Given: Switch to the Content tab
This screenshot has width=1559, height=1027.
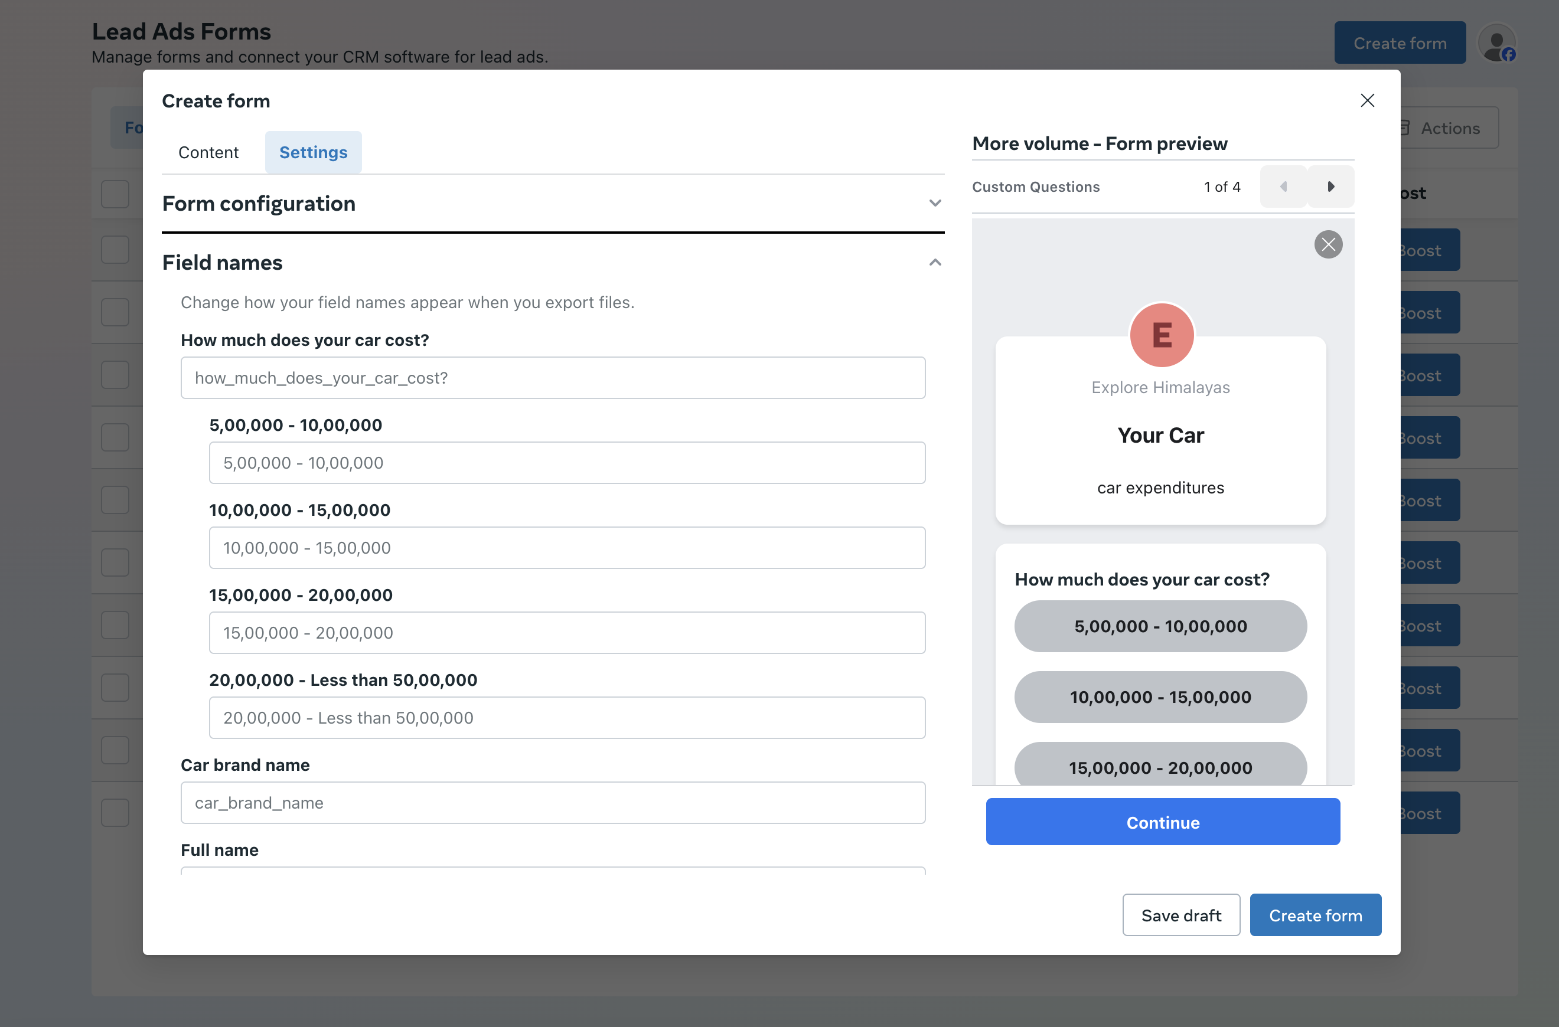Looking at the screenshot, I should coord(208,152).
